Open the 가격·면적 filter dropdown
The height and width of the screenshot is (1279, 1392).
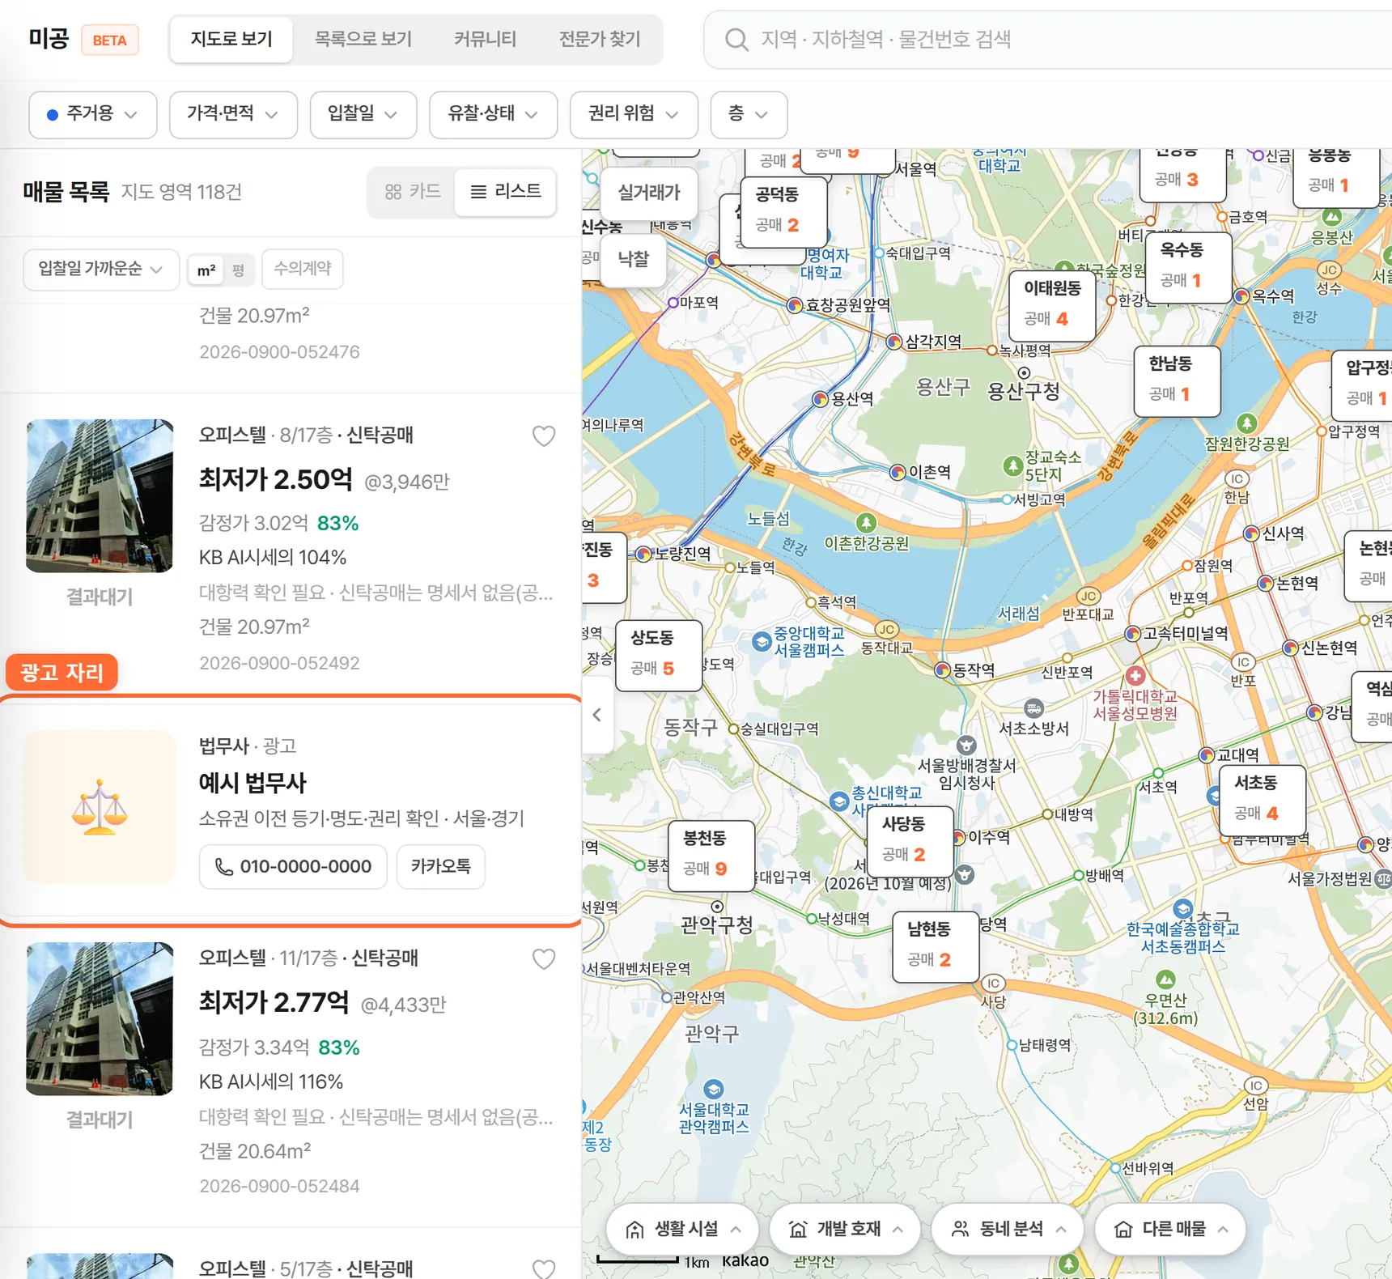point(233,114)
